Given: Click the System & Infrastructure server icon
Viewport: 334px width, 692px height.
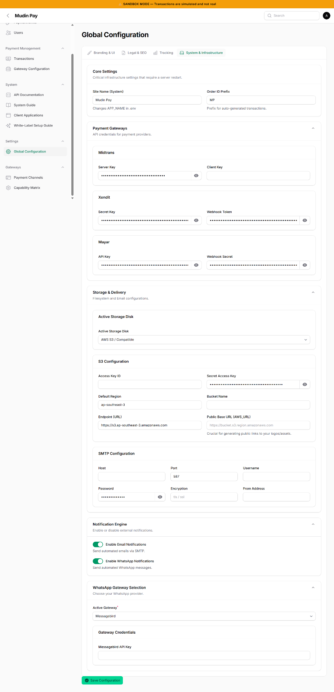Looking at the screenshot, I should click(x=182, y=53).
